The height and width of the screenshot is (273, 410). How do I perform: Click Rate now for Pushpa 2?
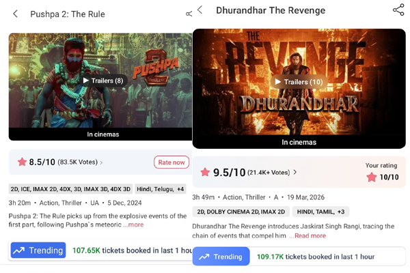pyautogui.click(x=172, y=162)
